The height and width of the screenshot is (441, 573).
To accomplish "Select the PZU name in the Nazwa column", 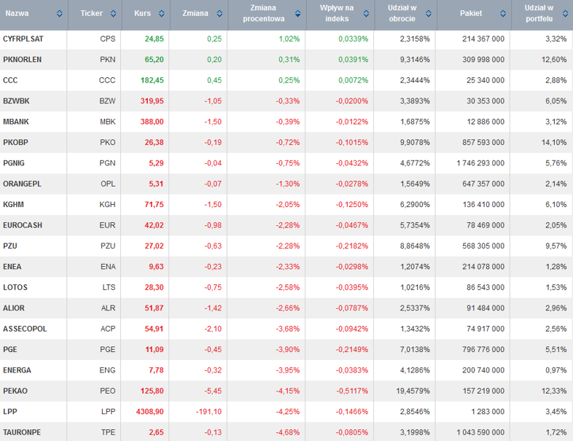I will (x=10, y=246).
